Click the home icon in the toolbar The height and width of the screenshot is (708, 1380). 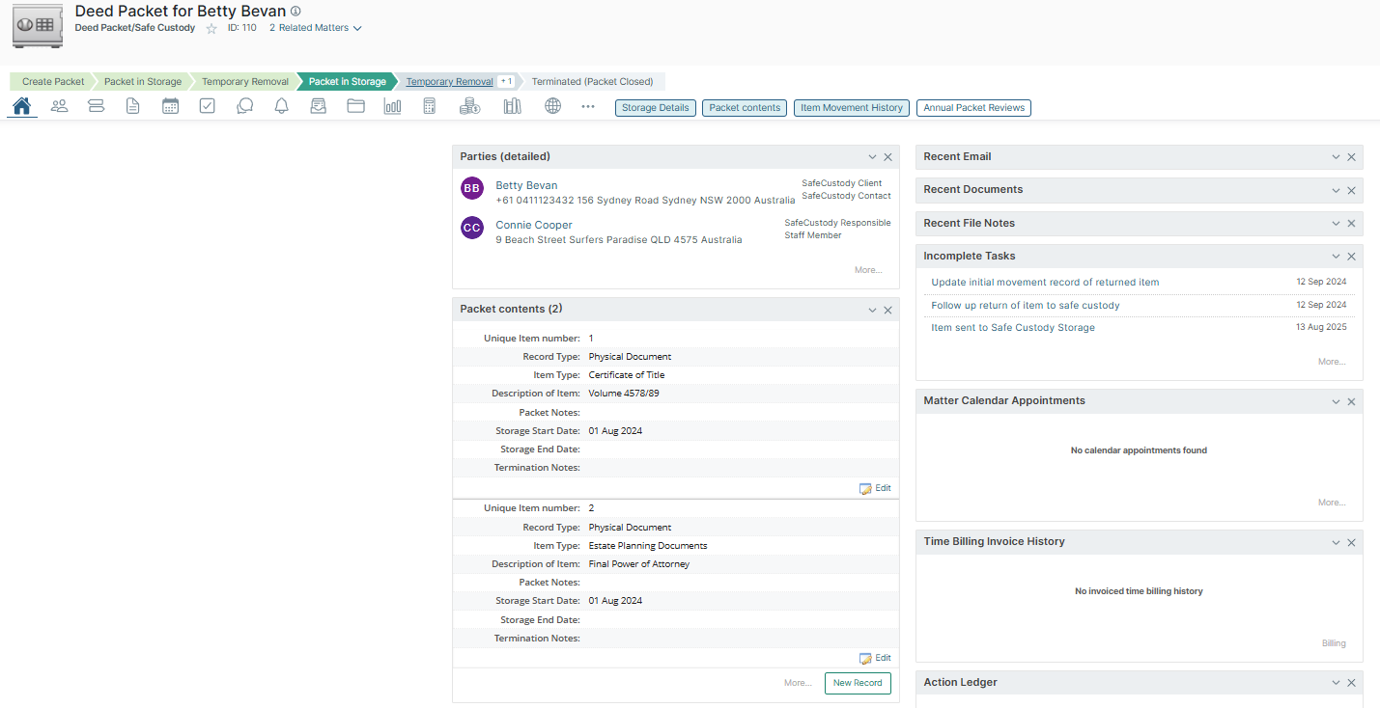(22, 106)
